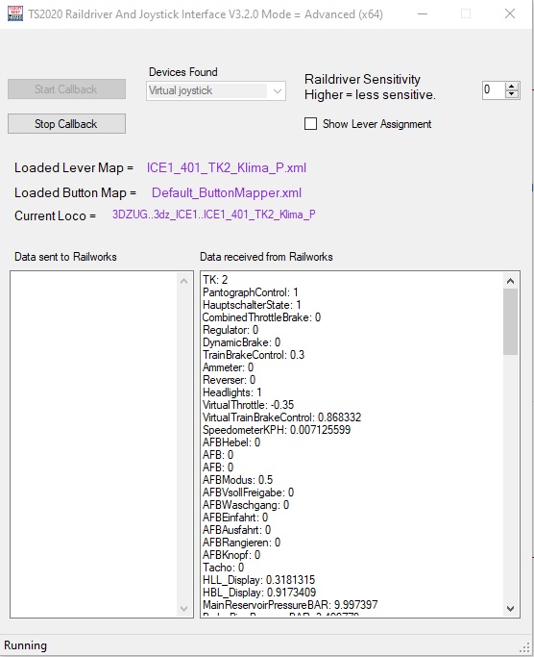
Task: Minimize the TS2020 Raildriver window
Action: [x=423, y=13]
